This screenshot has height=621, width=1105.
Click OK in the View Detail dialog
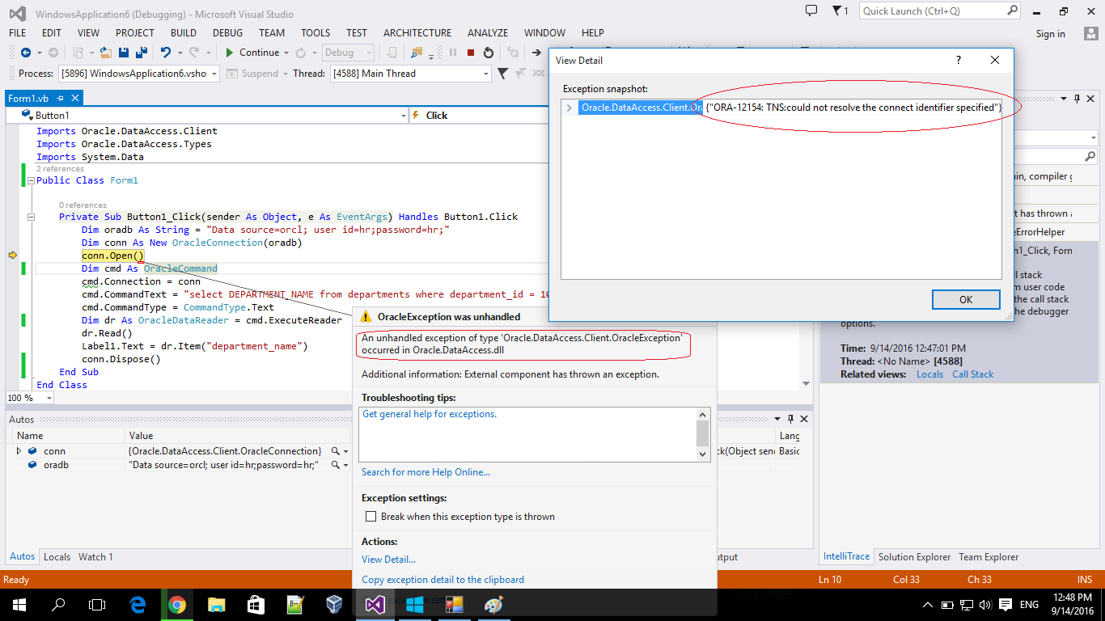[x=965, y=299]
